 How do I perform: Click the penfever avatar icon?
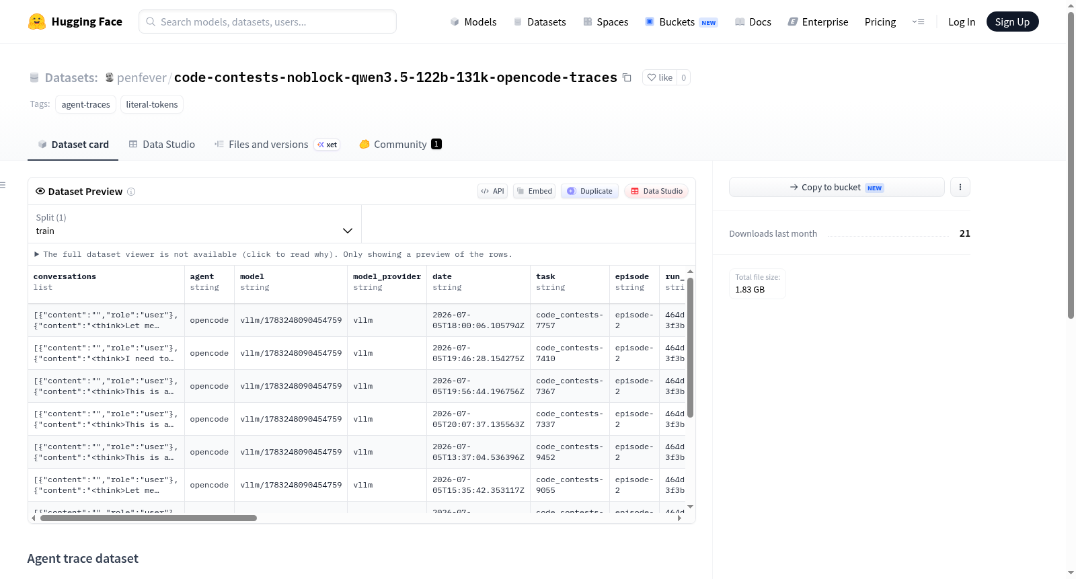pos(110,77)
